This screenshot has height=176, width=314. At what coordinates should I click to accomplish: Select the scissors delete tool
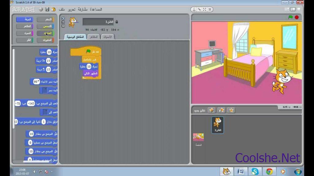point(199,9)
